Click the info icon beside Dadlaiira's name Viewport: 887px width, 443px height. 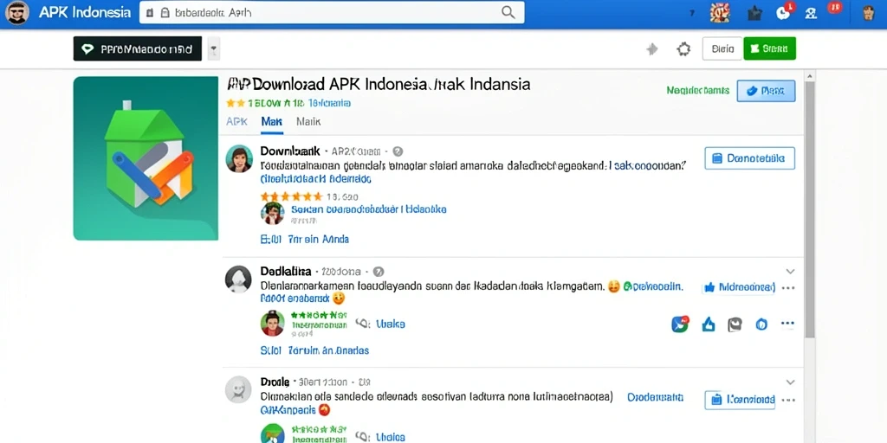tap(379, 271)
